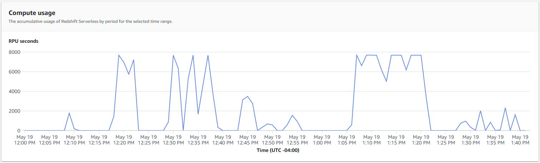This screenshot has height=163, width=540.
Task: Click the May 19 12:00 PM axis label
Action: pos(25,140)
